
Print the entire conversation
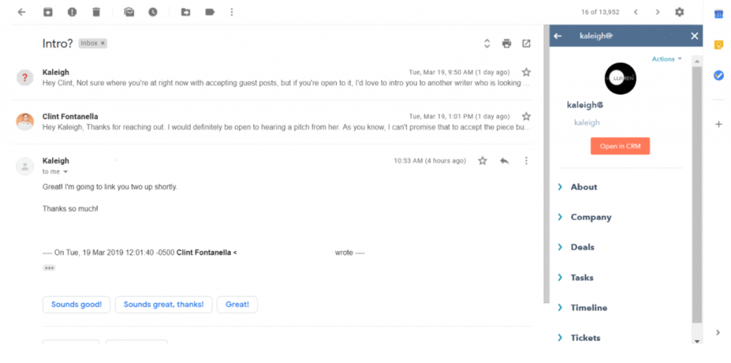tap(507, 44)
